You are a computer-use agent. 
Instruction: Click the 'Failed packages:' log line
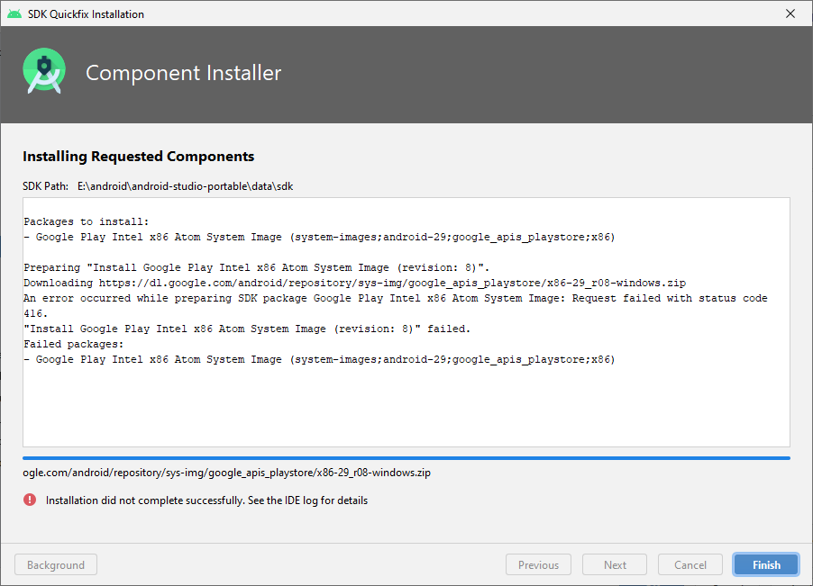(x=74, y=344)
